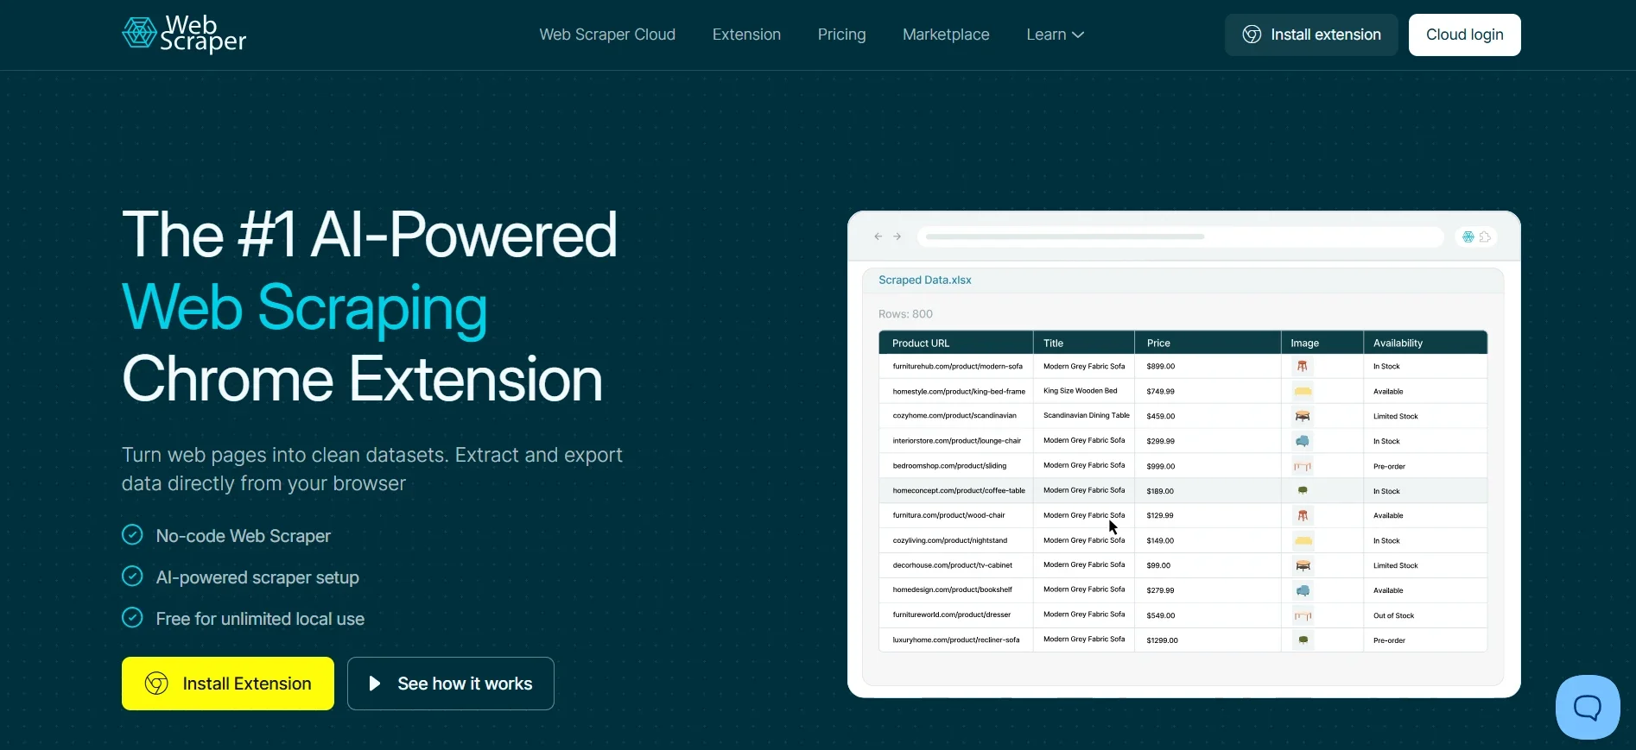Open the Pricing page

(841, 35)
